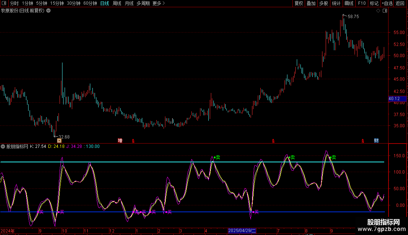Expand the 股朋指标网 indicator dropdown arrow
Viewport: 408px width, 235px height.
[3, 146]
